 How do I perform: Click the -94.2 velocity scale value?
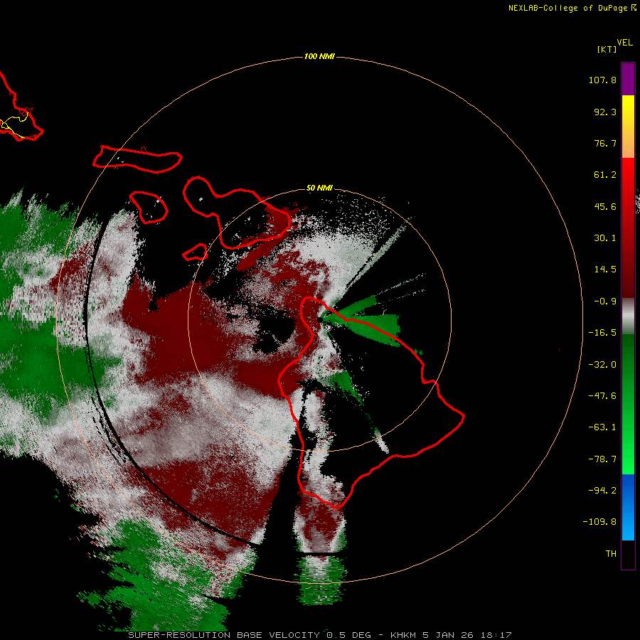(x=602, y=490)
